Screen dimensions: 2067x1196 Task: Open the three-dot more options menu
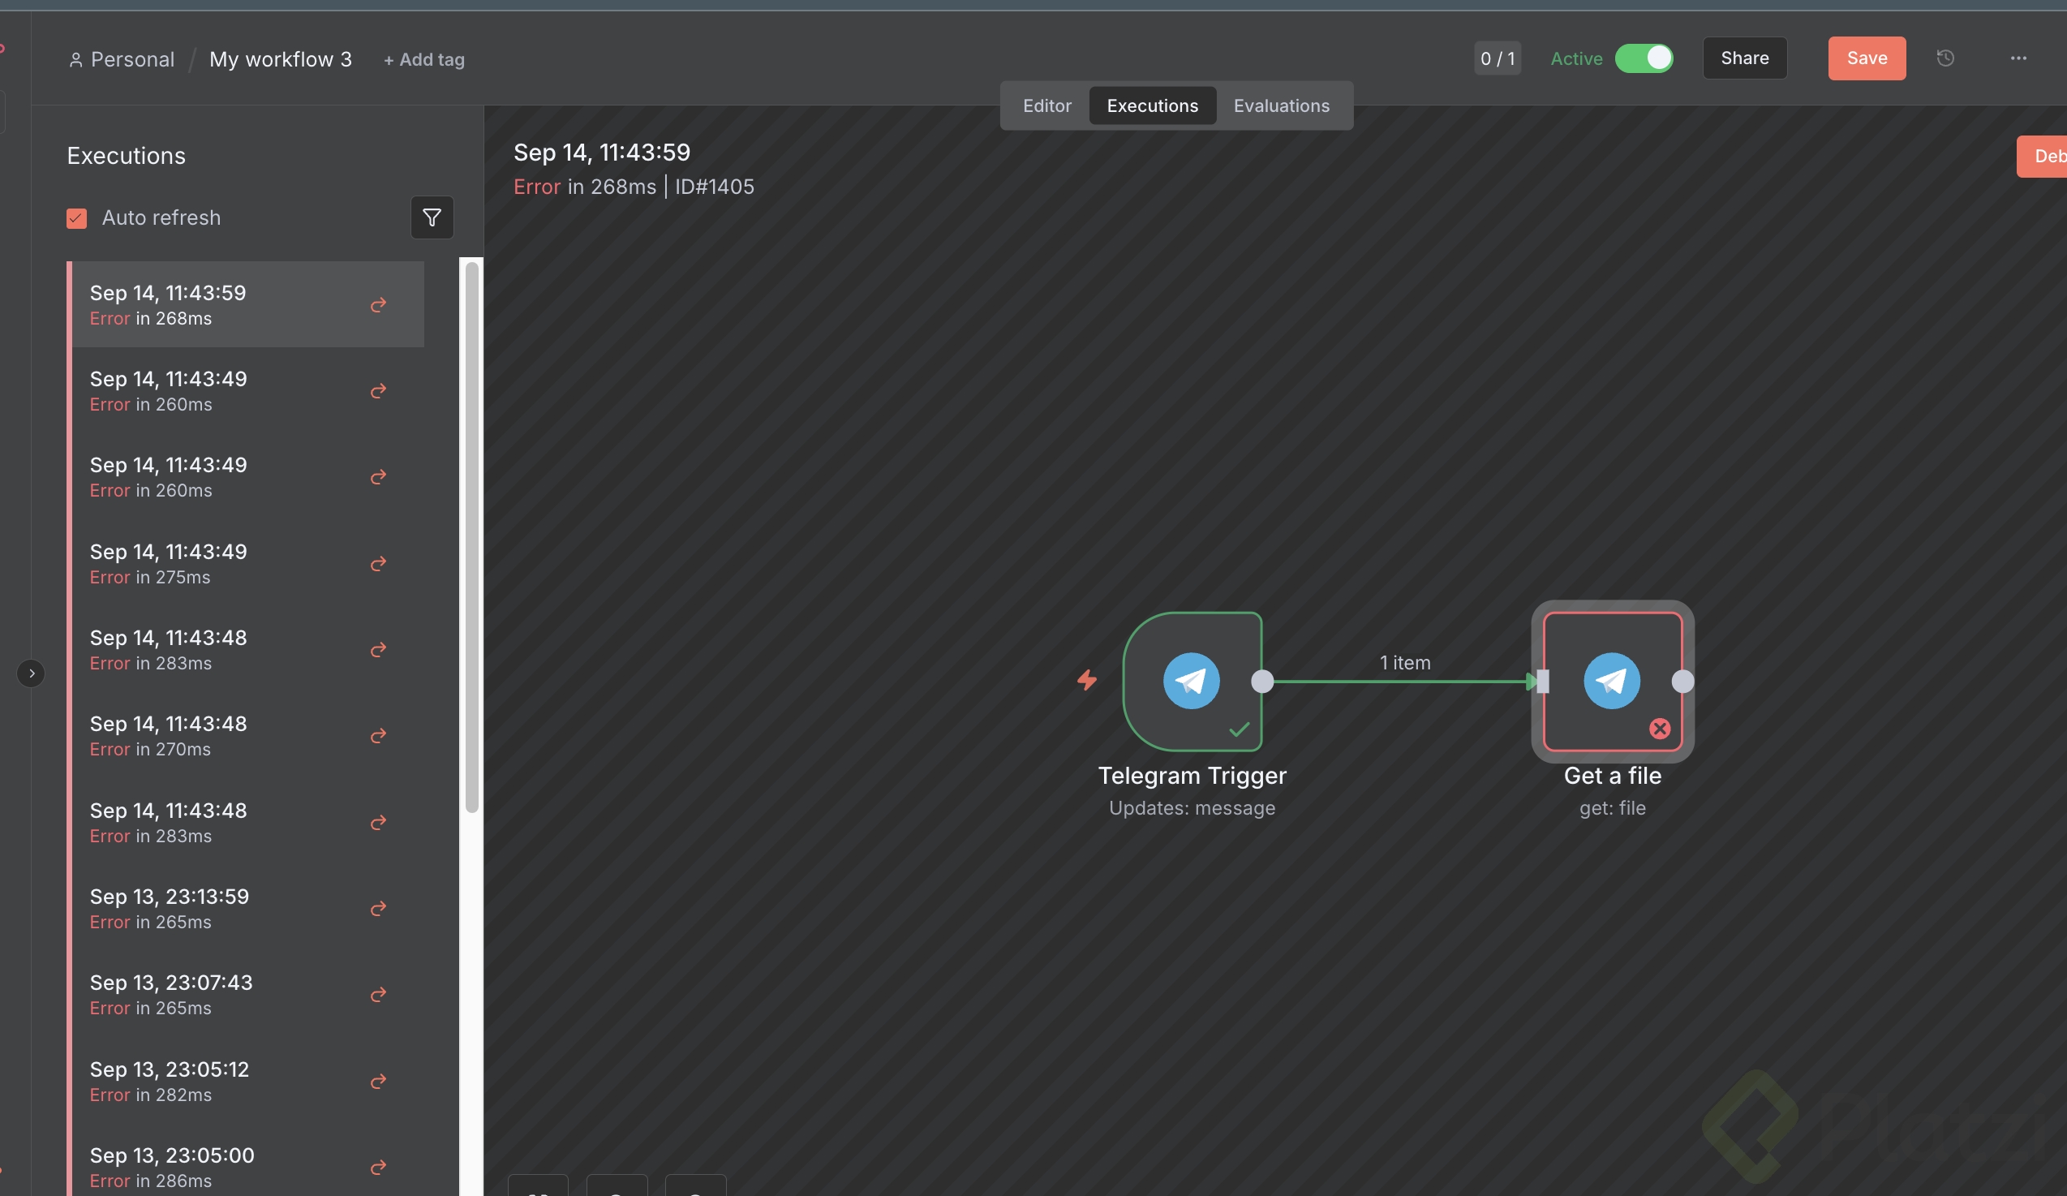(2018, 58)
